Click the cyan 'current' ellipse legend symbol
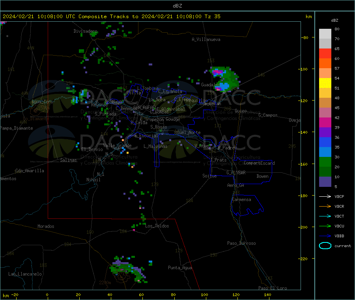This screenshot has height=300, width=355. [x=325, y=246]
